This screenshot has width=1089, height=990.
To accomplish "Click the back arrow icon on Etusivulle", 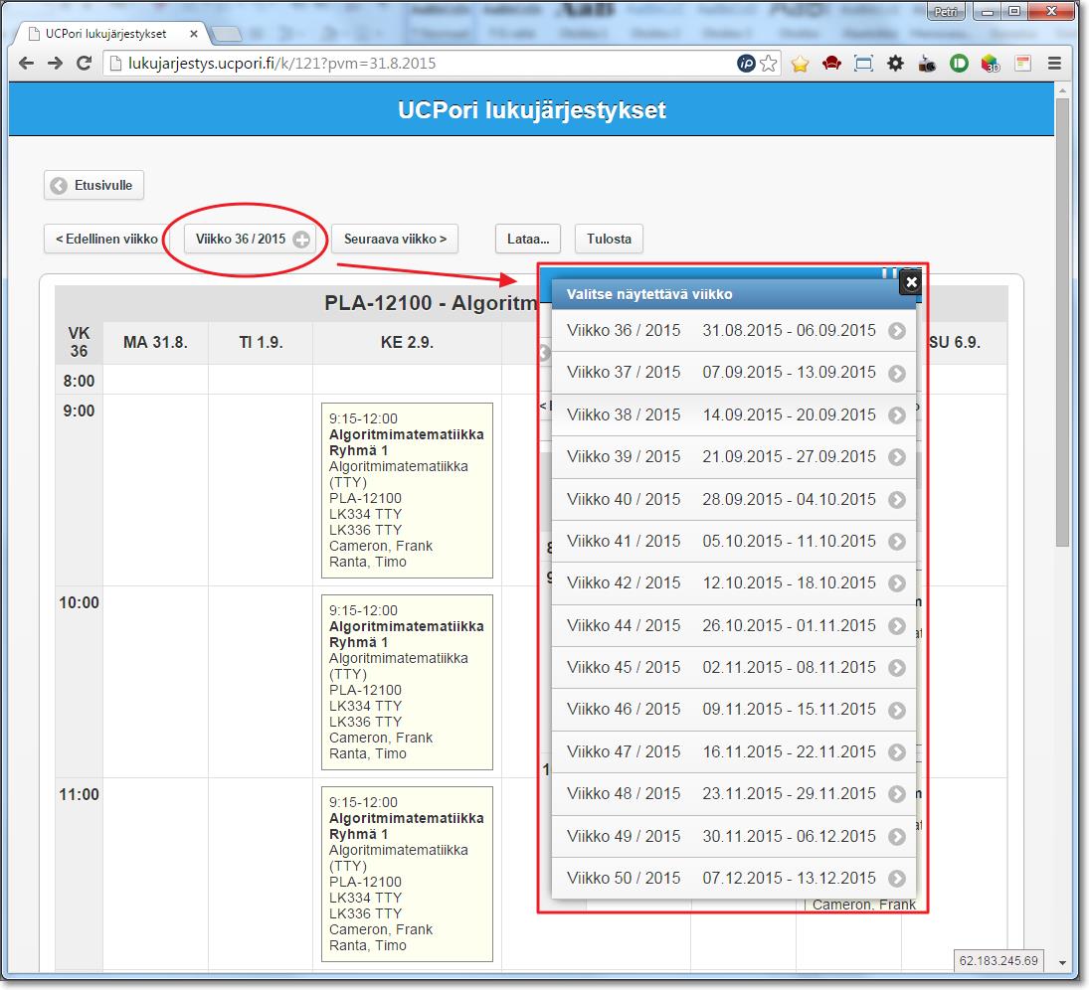I will (59, 186).
